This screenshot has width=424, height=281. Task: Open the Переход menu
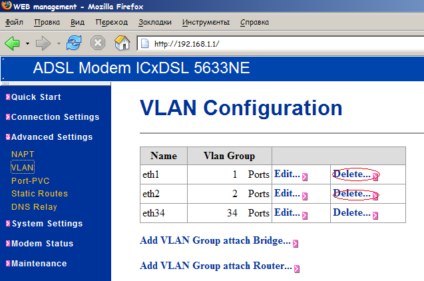point(111,22)
